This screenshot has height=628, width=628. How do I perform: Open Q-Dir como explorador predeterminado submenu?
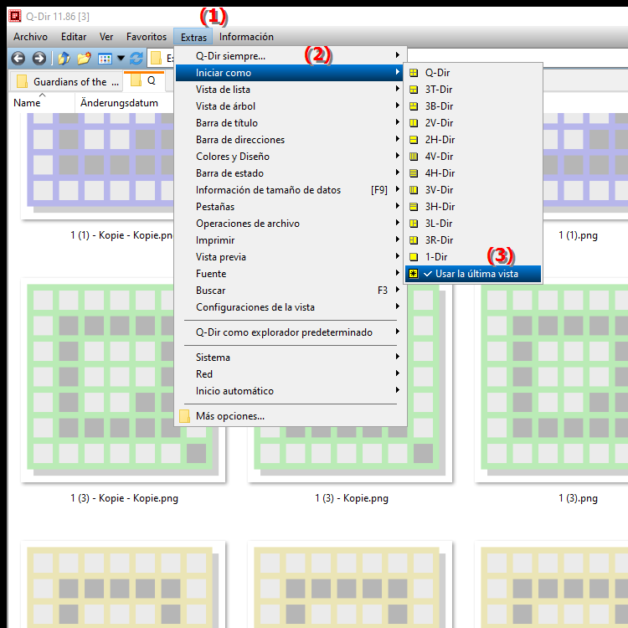pos(291,332)
